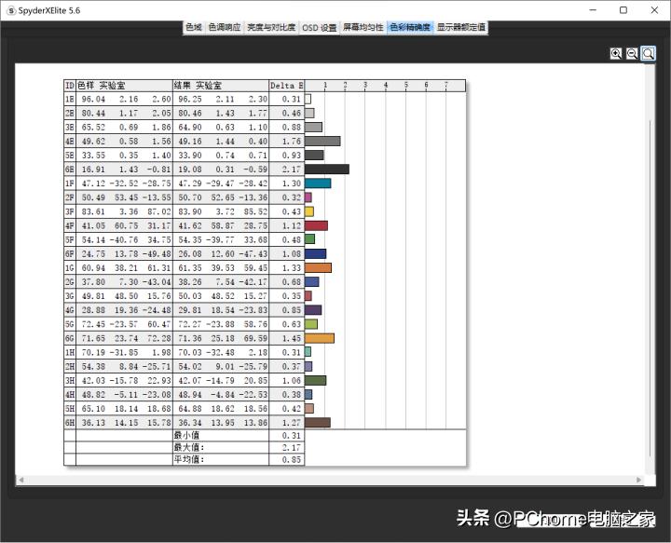Viewport: 671px width, 543px height.
Task: Click the mint 1H color bar
Action: click(x=308, y=352)
